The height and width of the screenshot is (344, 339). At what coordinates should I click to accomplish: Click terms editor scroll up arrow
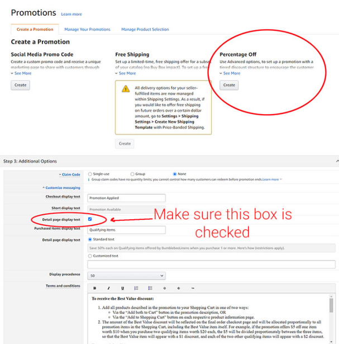pyautogui.click(x=331, y=296)
